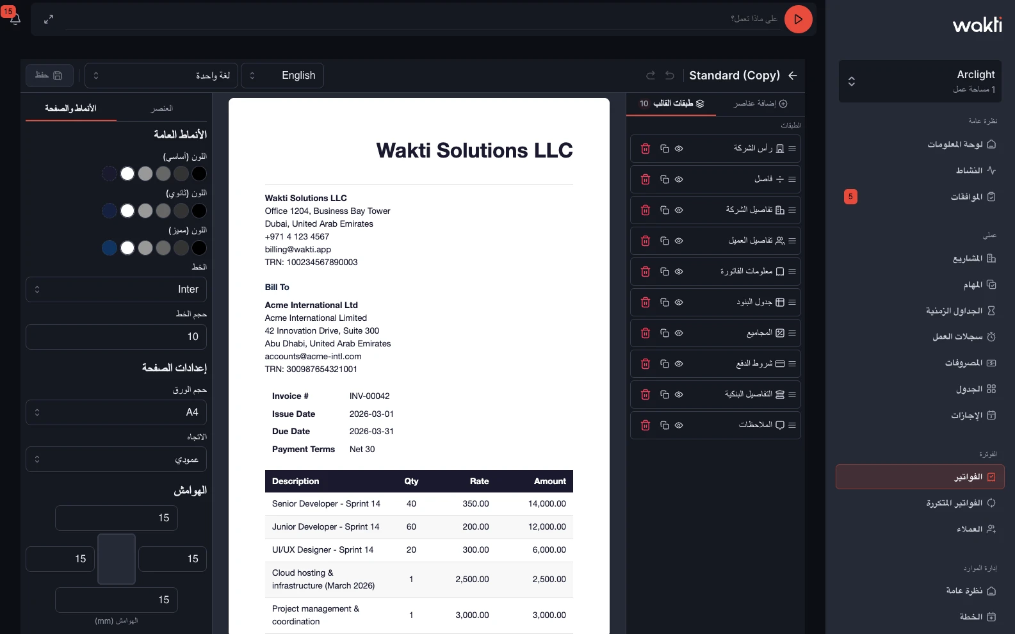
Task: Delete the المجاميع layer
Action: click(646, 333)
